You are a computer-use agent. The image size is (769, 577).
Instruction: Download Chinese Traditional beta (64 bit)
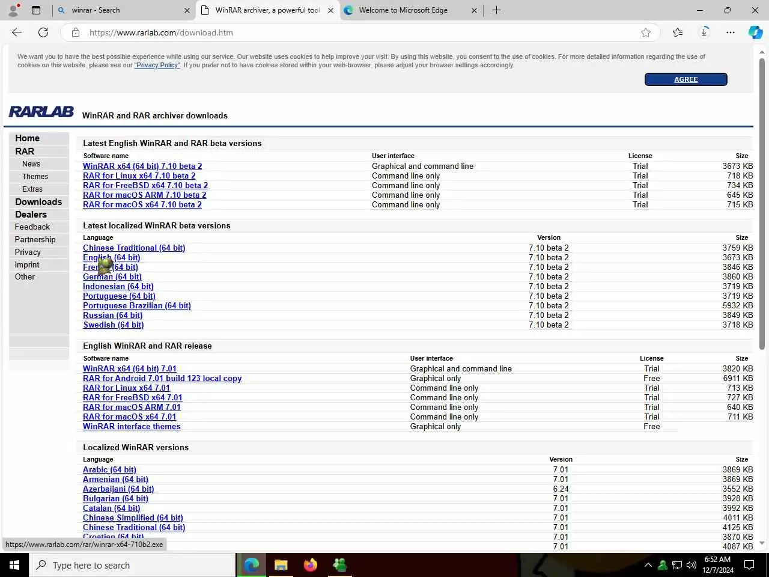point(134,248)
